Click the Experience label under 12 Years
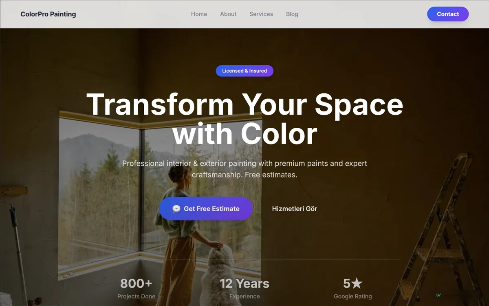This screenshot has height=306, width=489. tap(244, 296)
